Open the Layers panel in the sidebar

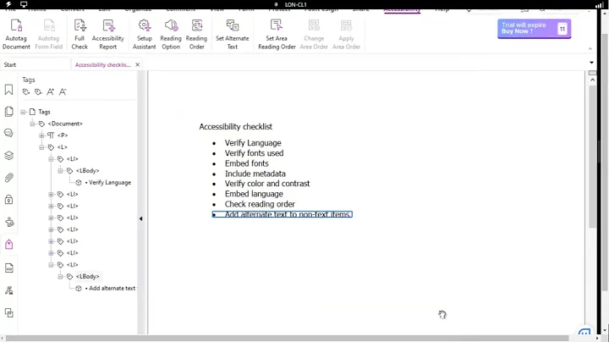tap(9, 156)
